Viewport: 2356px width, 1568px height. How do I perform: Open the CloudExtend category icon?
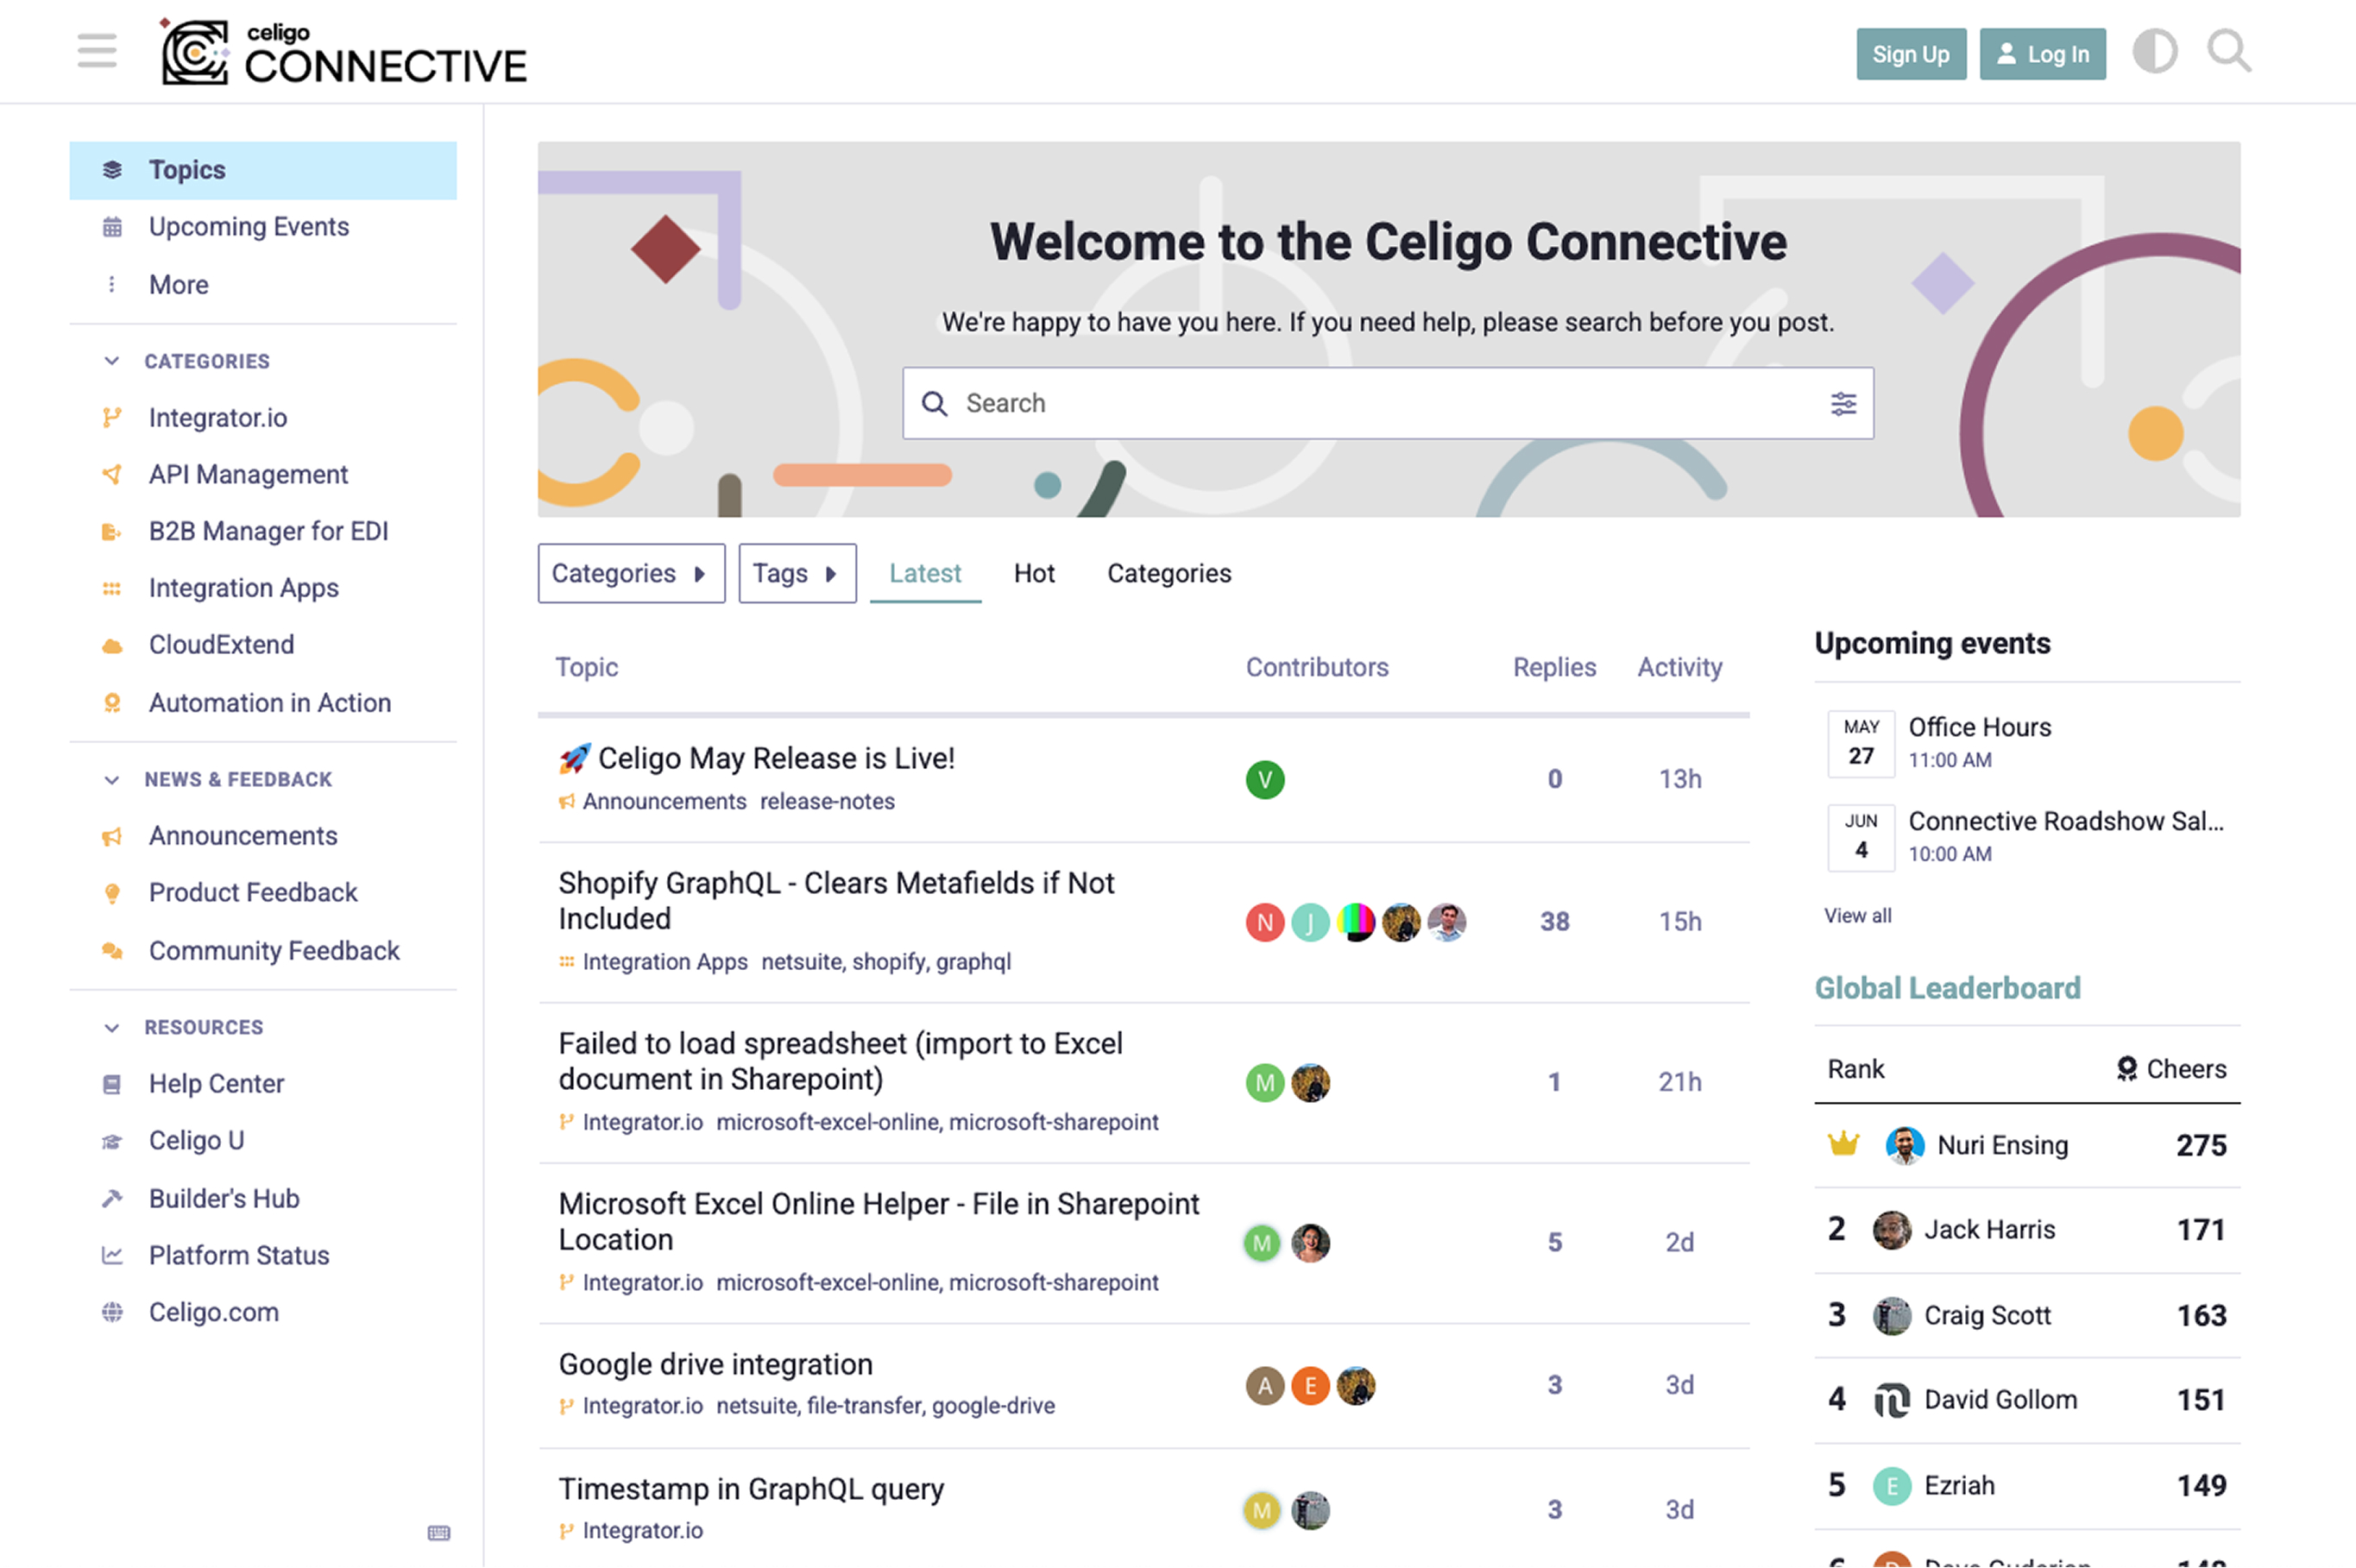coord(112,645)
